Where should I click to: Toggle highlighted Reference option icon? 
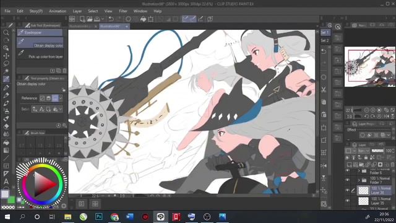[55, 98]
